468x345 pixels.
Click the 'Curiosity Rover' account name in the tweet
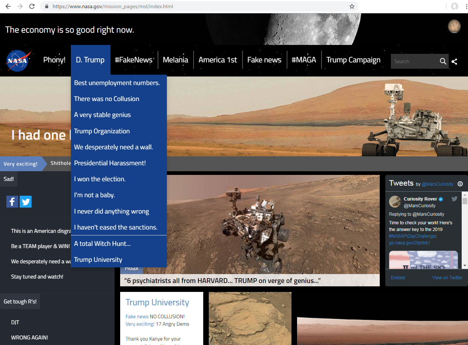click(421, 199)
